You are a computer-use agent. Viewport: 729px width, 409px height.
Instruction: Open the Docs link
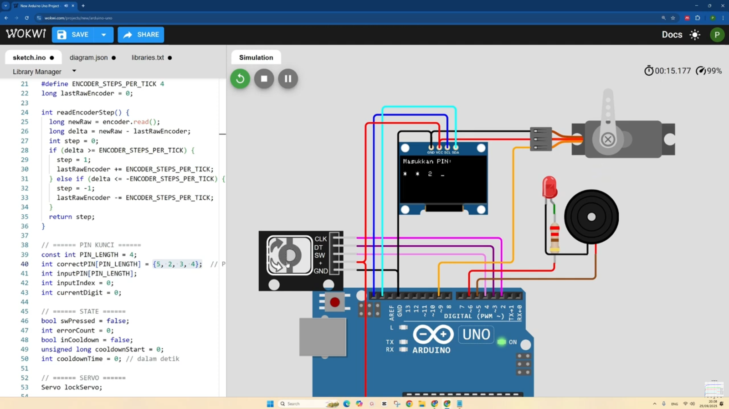pyautogui.click(x=672, y=35)
